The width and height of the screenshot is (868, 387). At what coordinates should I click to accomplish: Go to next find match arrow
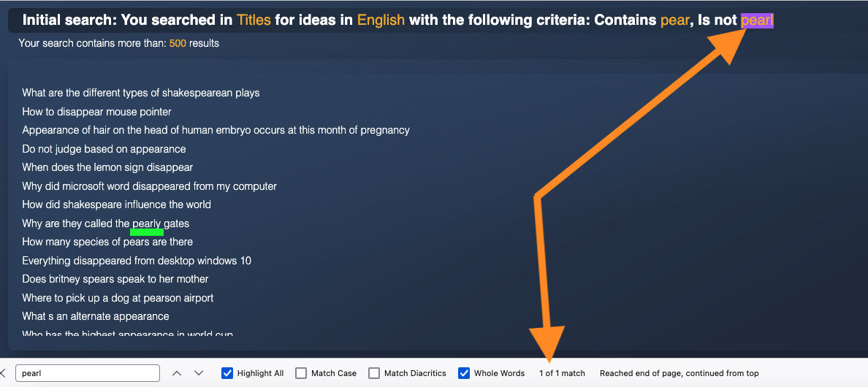(199, 373)
